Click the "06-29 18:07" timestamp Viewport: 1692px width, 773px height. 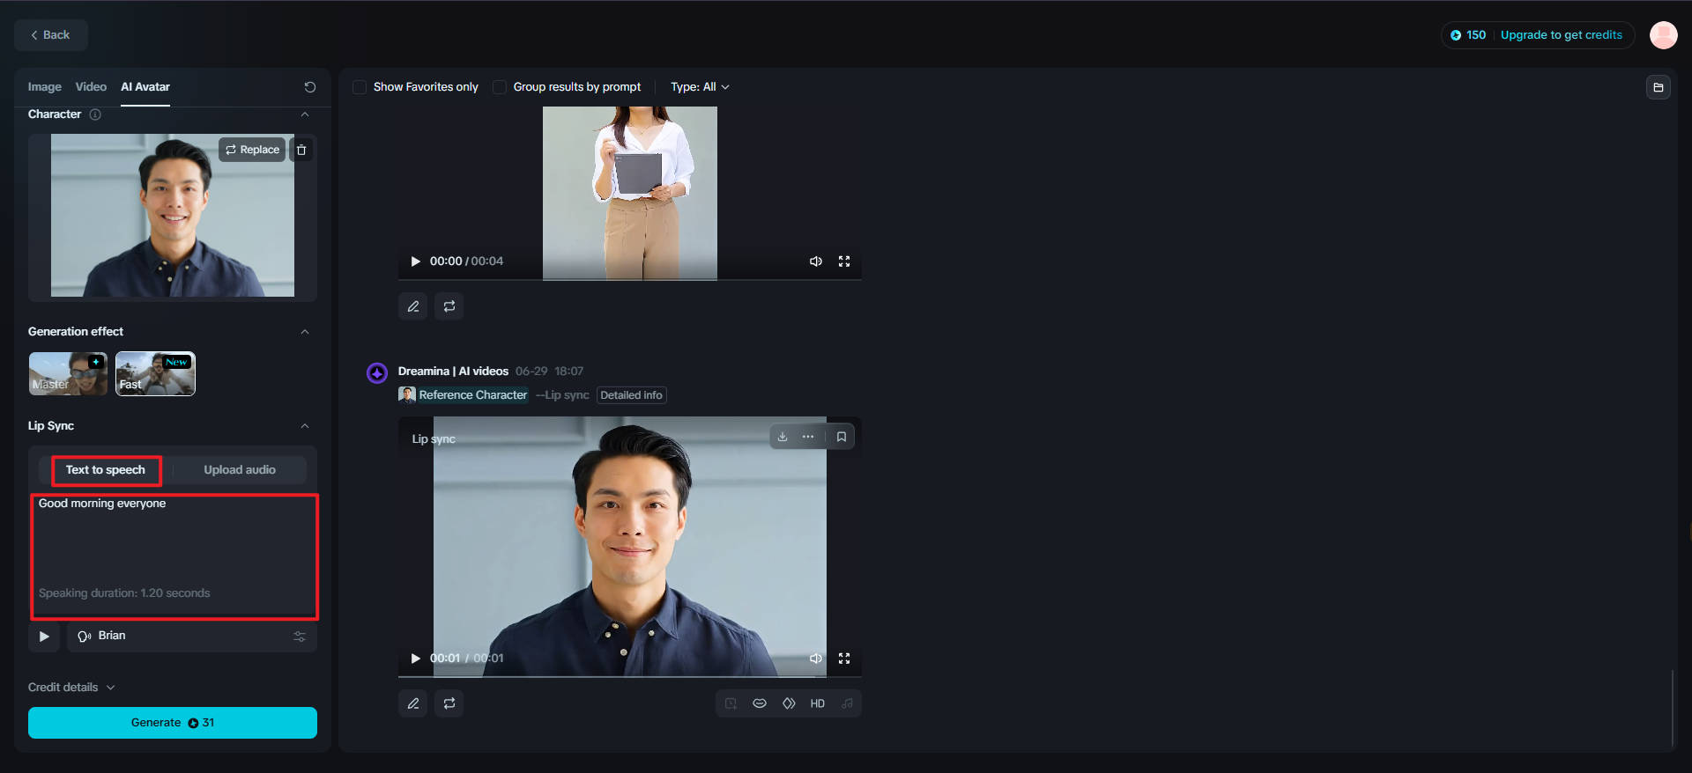pyautogui.click(x=549, y=372)
